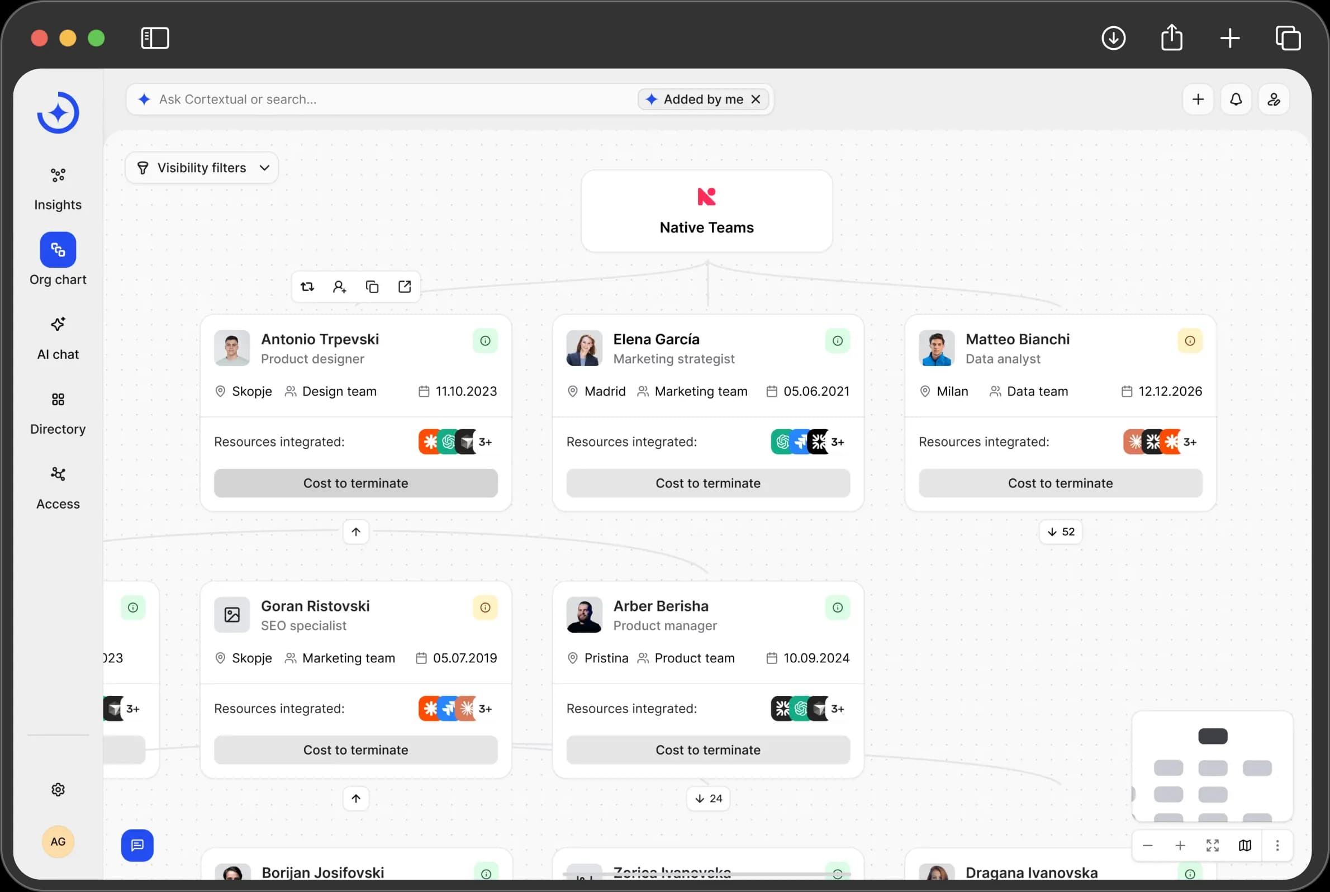The image size is (1330, 892).
Task: Expand the Visibility filters dropdown
Action: (x=202, y=168)
